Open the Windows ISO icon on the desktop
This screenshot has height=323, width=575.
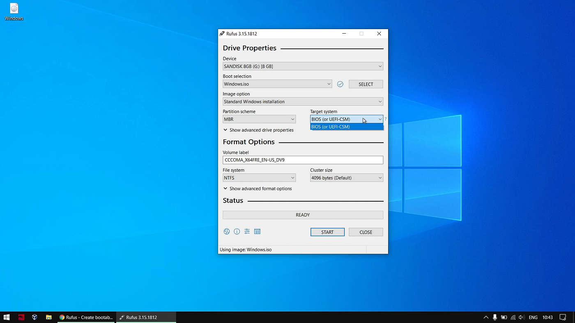click(x=14, y=9)
